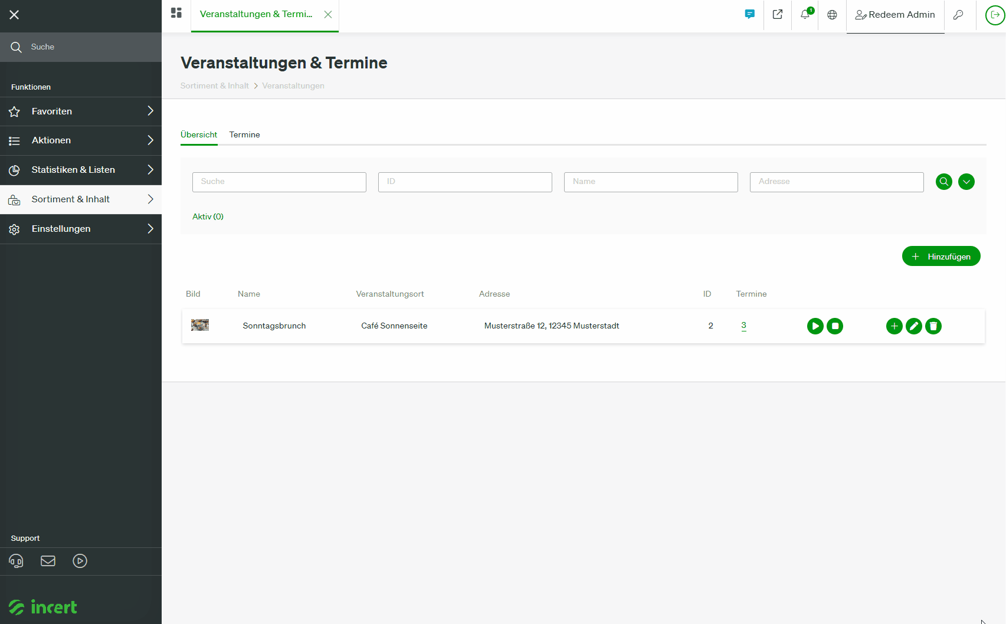Click the chat message icon in top bar
Screen dimensions: 1006x624
[x=749, y=14]
